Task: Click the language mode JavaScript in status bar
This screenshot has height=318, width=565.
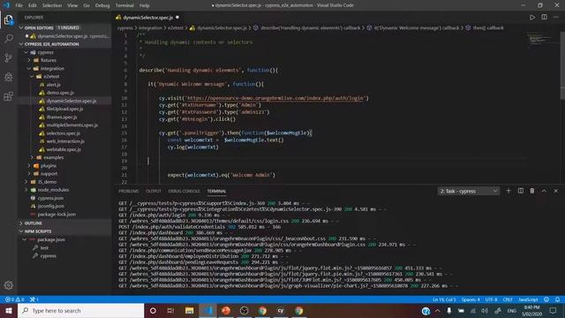Action: 528,299
